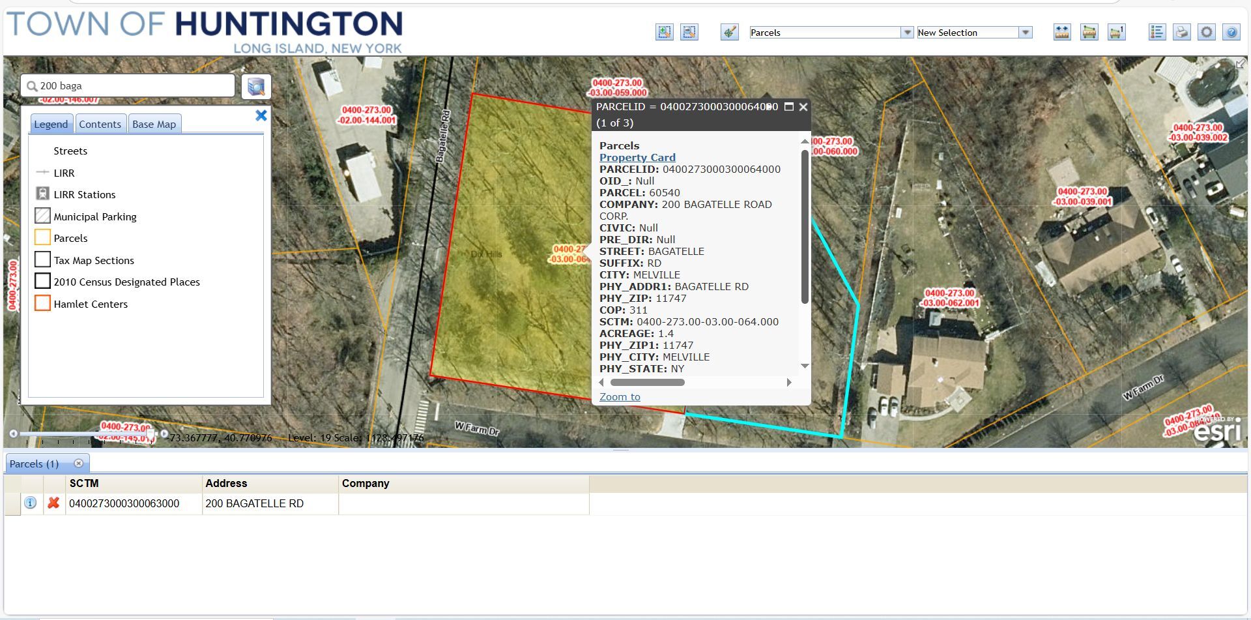
Task: Activate the measure area tool
Action: 1089,32
